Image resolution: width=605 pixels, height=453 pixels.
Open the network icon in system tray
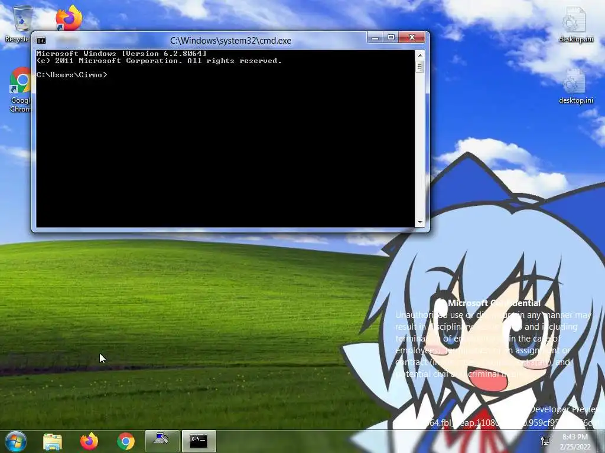pyautogui.click(x=545, y=441)
